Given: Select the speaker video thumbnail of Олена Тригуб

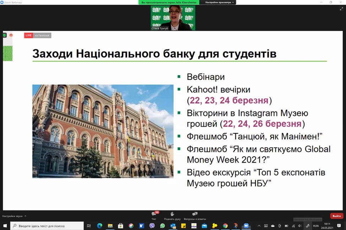Looking at the screenshot, I should tap(173, 18).
